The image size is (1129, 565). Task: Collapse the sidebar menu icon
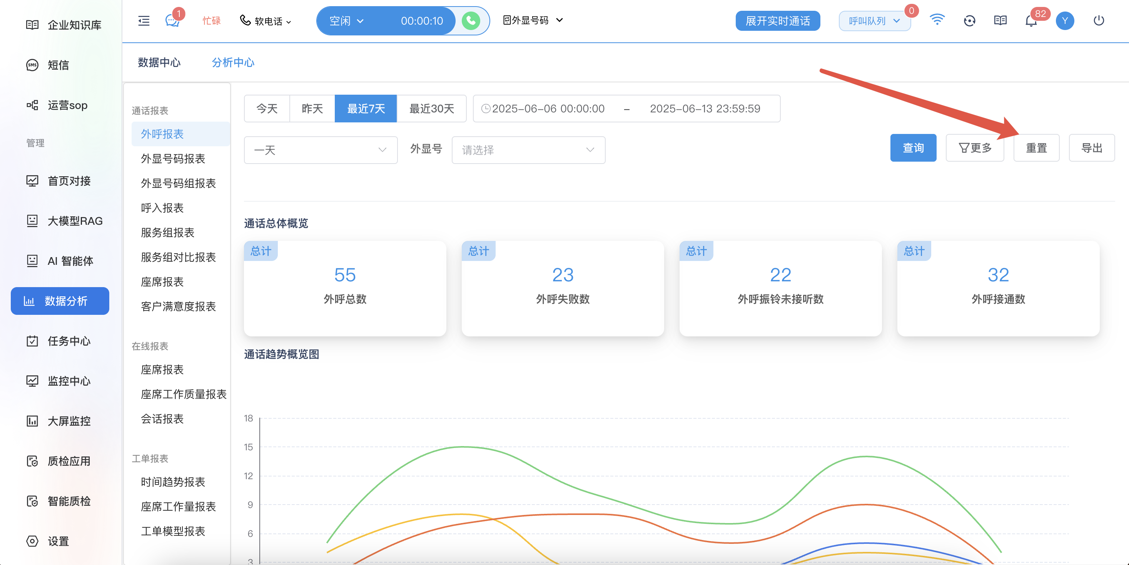point(144,21)
